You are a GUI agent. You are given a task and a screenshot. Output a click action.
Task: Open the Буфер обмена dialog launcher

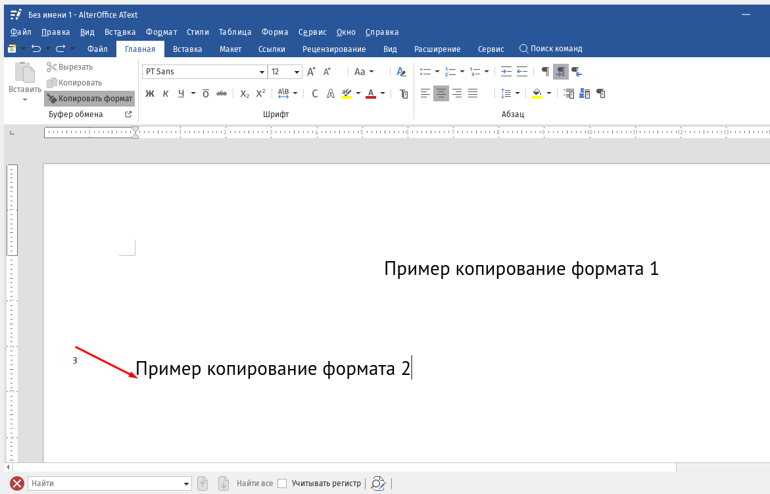tap(128, 114)
